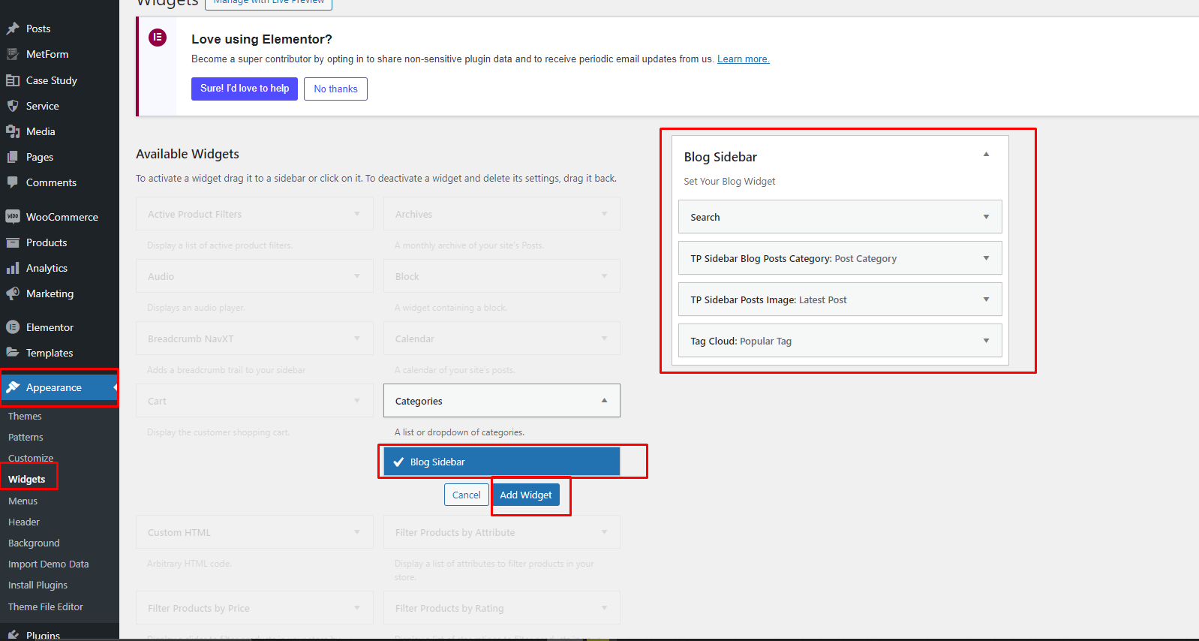This screenshot has height=641, width=1199.
Task: Click the Media icon in sidebar
Action: pos(13,131)
